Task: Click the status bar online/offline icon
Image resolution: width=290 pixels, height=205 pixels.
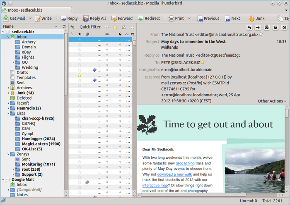Action: click(3, 201)
